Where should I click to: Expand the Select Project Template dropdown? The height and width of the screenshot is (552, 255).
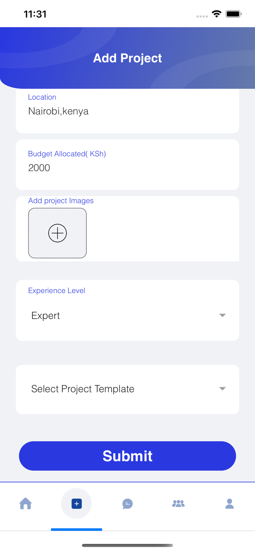(x=127, y=389)
